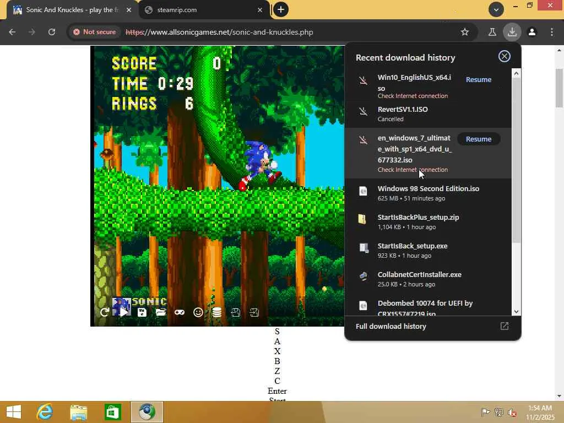
Task: Select the RevertSV1.1.ISO cancelled download
Action: tap(428, 113)
